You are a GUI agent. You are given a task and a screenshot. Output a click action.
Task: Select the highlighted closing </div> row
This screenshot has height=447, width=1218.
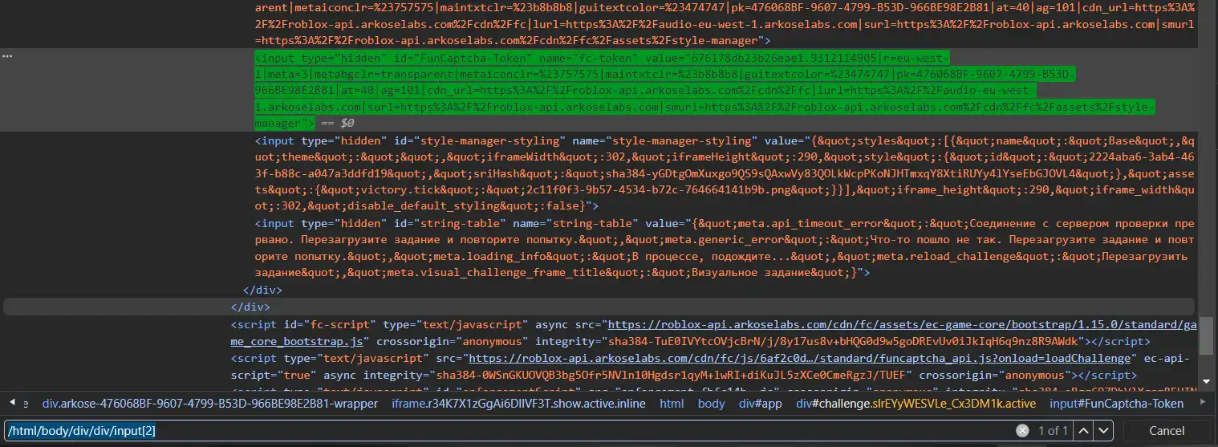[x=598, y=307]
